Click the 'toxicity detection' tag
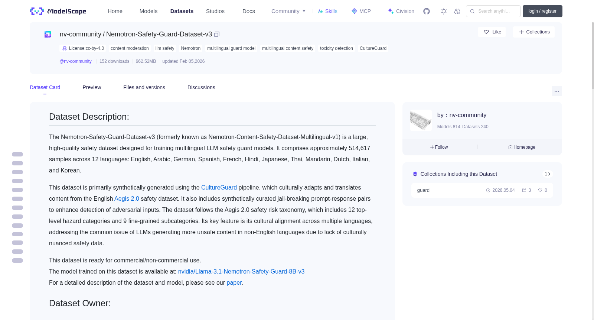The width and height of the screenshot is (594, 320). (336, 48)
